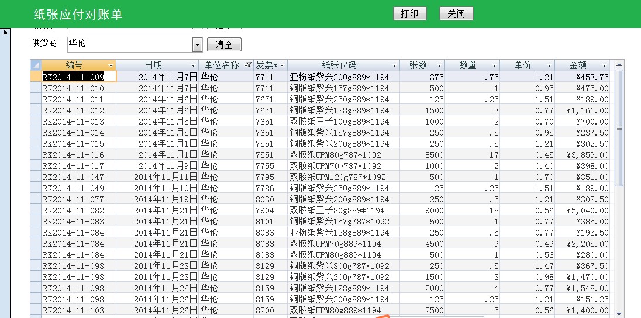Click invoice number 8101
The image size is (641, 318).
[x=270, y=222]
